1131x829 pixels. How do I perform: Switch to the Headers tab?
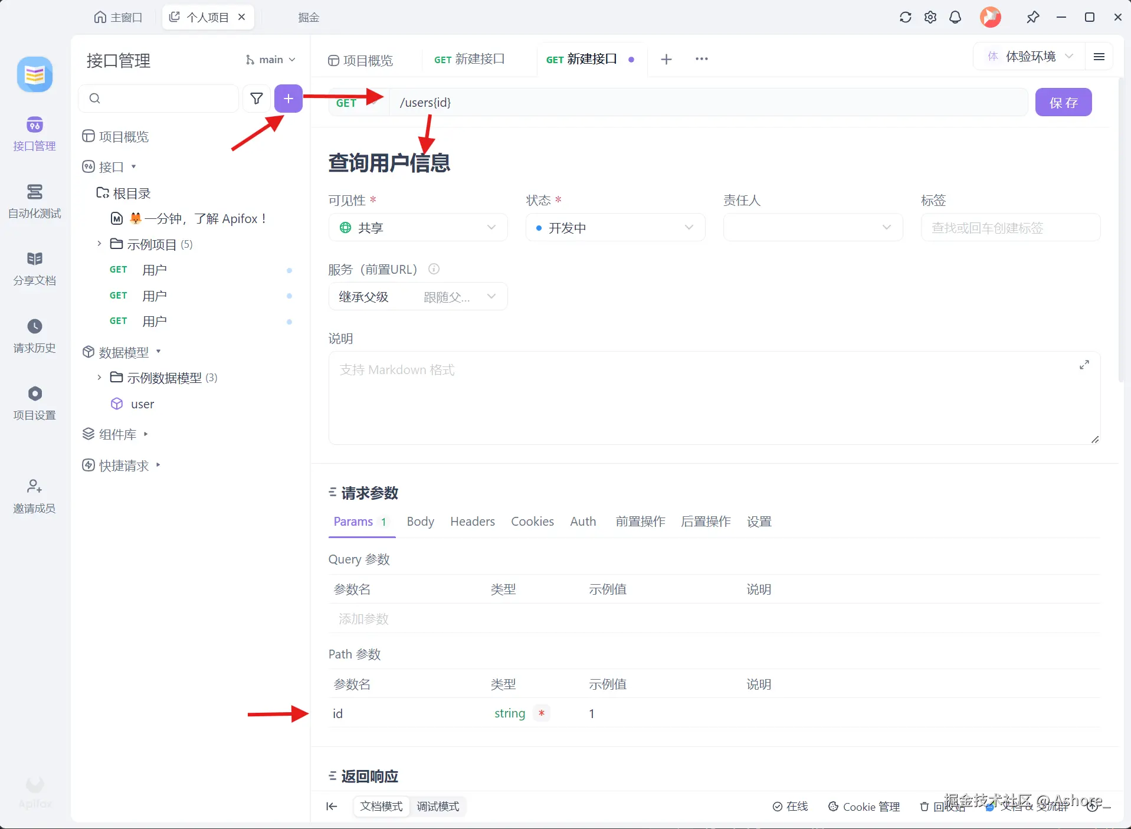pos(473,522)
